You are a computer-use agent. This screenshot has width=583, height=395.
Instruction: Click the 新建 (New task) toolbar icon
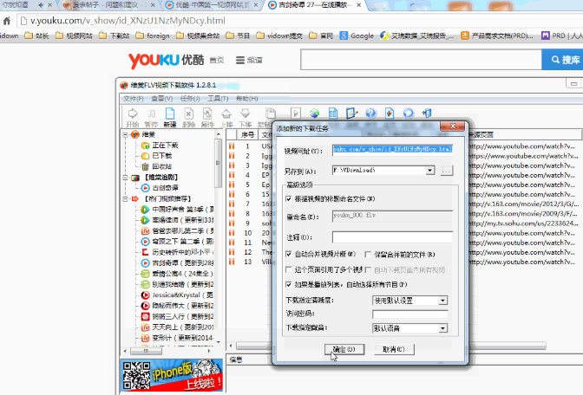(170, 115)
